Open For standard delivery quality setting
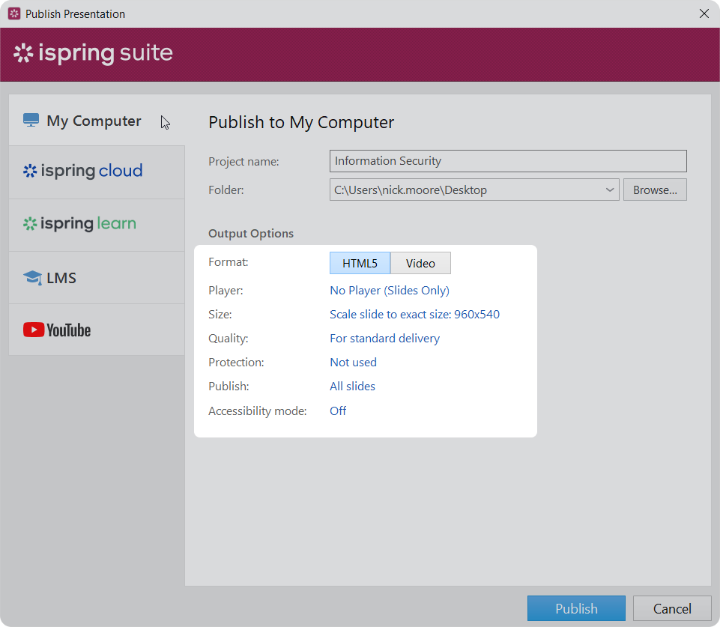Viewport: 720px width, 627px height. (385, 339)
